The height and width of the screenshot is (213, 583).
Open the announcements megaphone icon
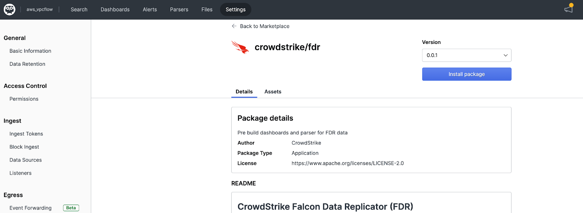(x=569, y=8)
